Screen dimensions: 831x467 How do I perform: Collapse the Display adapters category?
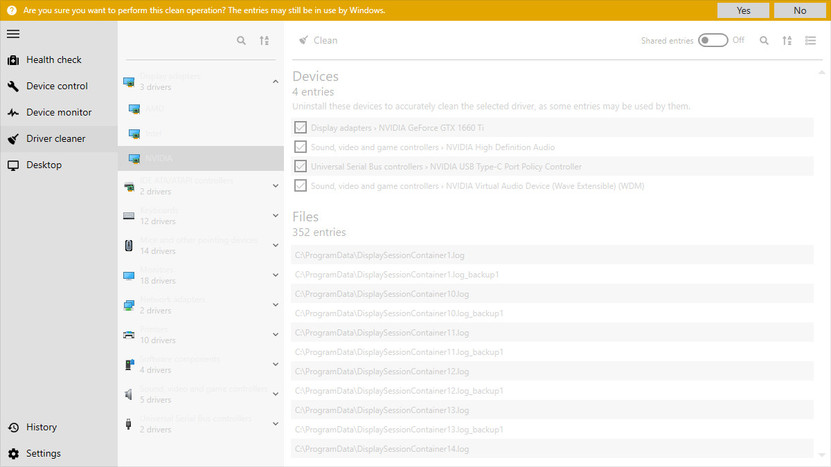point(275,81)
